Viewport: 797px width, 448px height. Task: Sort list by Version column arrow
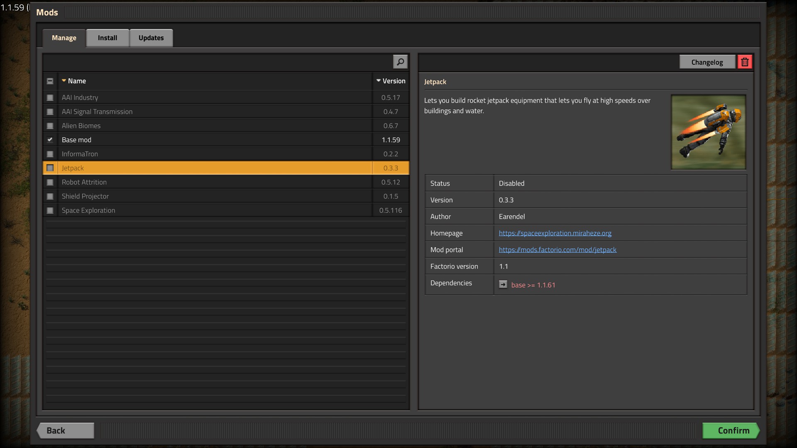379,81
